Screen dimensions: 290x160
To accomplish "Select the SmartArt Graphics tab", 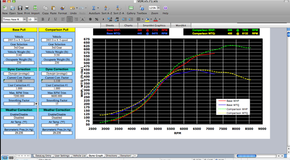I will tap(154, 25).
